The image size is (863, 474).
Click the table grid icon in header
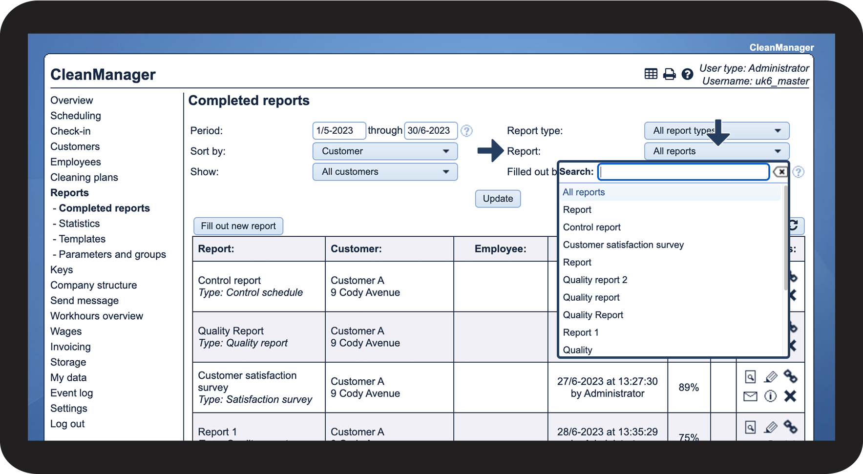(x=651, y=74)
